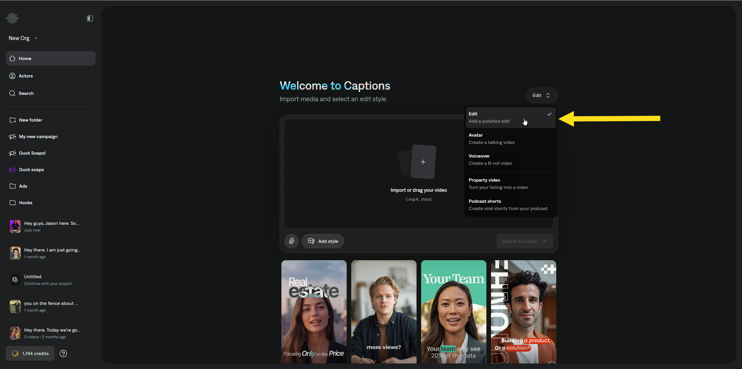This screenshot has height=369, width=742.
Task: Click the purple Duck soaps megaphone icon
Action: [x=12, y=169]
